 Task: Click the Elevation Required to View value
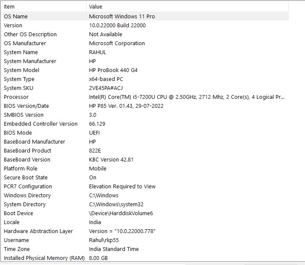122,187
